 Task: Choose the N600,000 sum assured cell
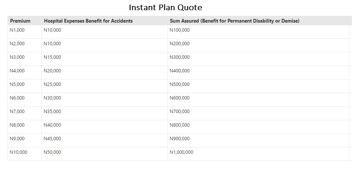point(180,98)
